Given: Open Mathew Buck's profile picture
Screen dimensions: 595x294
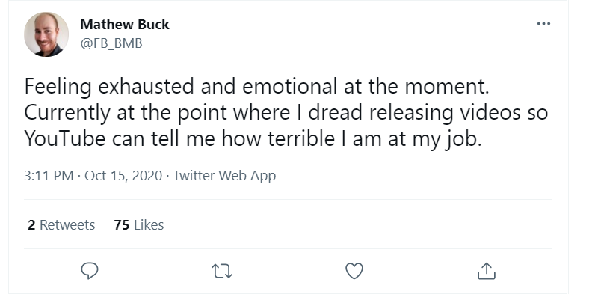Looking at the screenshot, I should [x=46, y=34].
